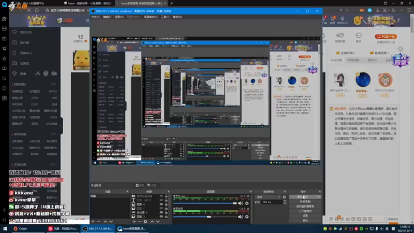Screen dimensions: 414x233
Task: Open 排行榜 in Douyu sidebar
Action: [21, 42]
